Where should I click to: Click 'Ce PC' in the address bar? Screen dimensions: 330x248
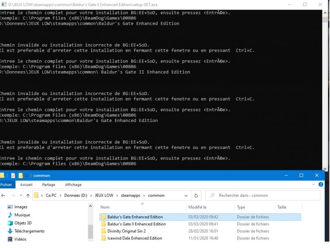point(51,195)
